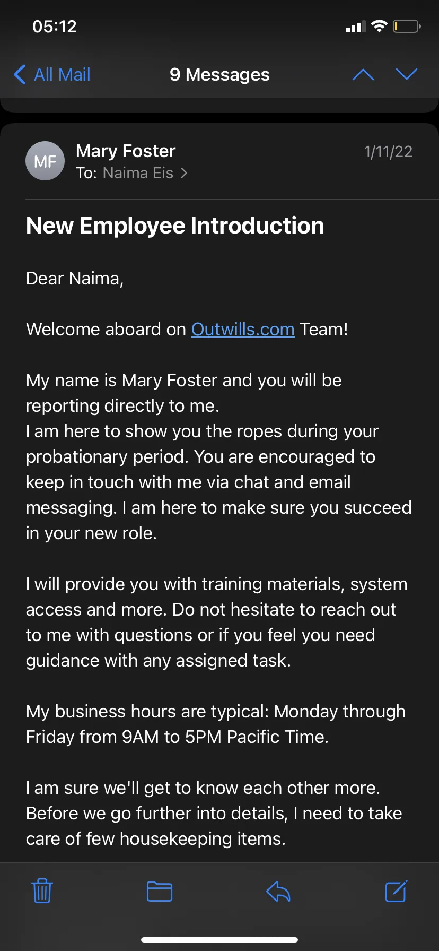439x951 pixels.
Task: Tap the 05:12 clock in status bar
Action: click(x=55, y=26)
